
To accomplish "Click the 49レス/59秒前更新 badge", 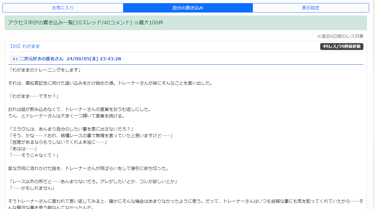I will coord(341,46).
